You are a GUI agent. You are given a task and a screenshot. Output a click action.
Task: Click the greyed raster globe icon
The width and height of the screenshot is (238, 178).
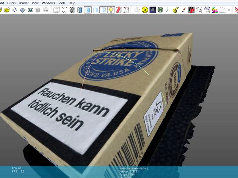coord(46,10)
